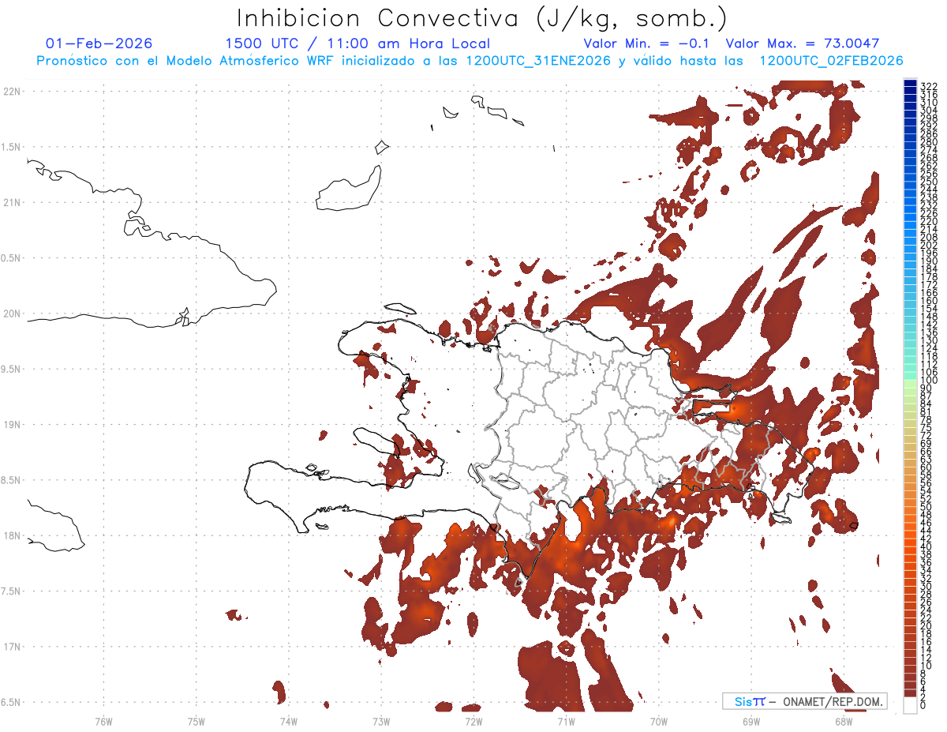Viewport: 947px width, 732px height.
Task: Click "1500 UTC / 11:00 am Hora Local"
Action: coord(357,43)
